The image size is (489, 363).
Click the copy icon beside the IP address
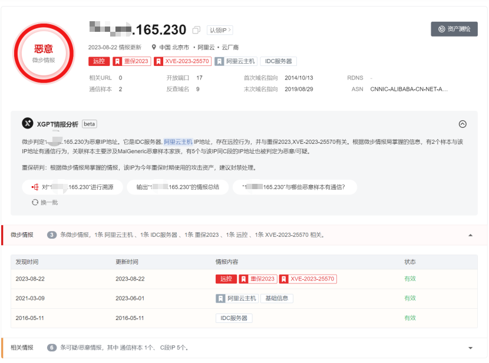[x=196, y=30]
